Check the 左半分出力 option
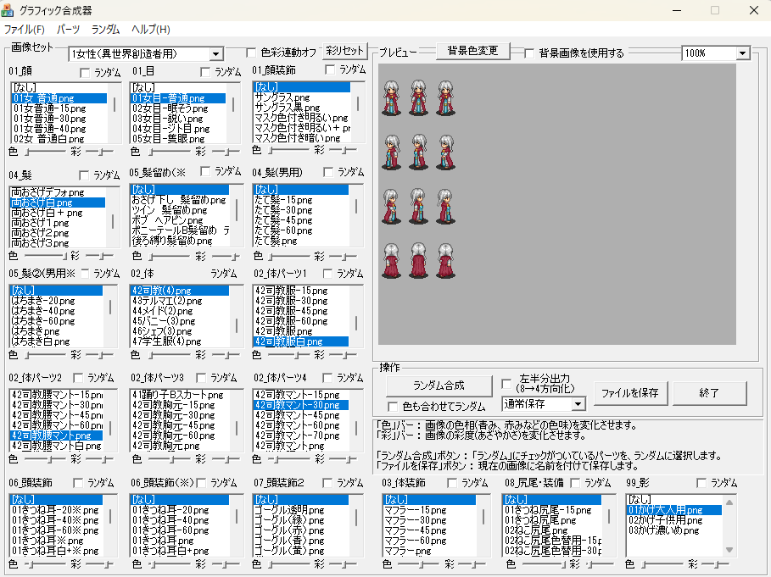 pos(507,383)
